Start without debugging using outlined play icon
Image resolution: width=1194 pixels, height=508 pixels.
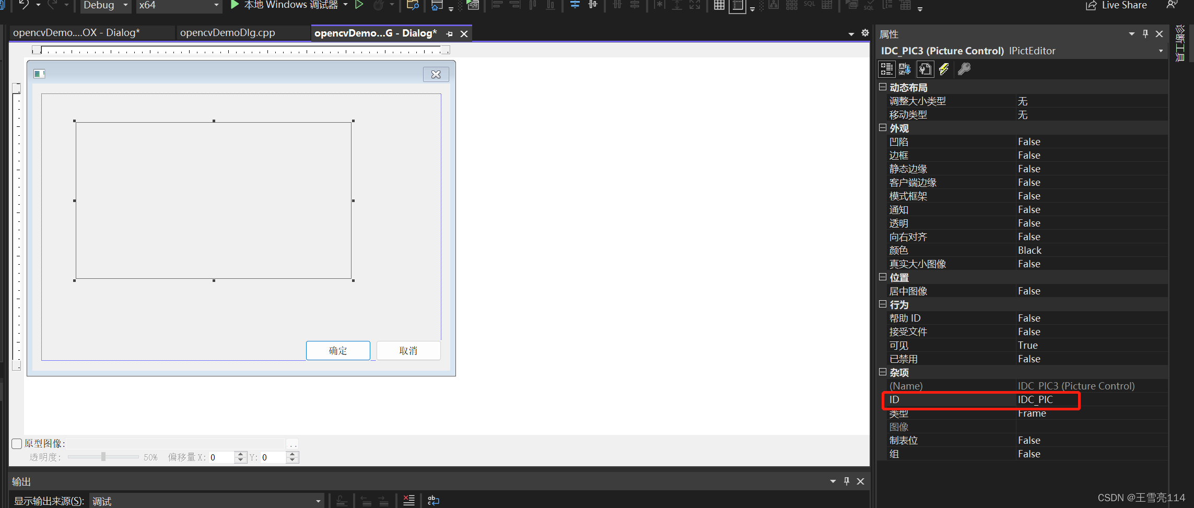click(359, 5)
